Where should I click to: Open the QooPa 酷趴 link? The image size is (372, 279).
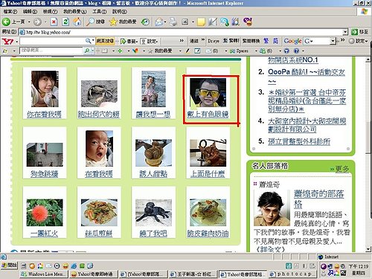pyautogui.click(x=307, y=72)
